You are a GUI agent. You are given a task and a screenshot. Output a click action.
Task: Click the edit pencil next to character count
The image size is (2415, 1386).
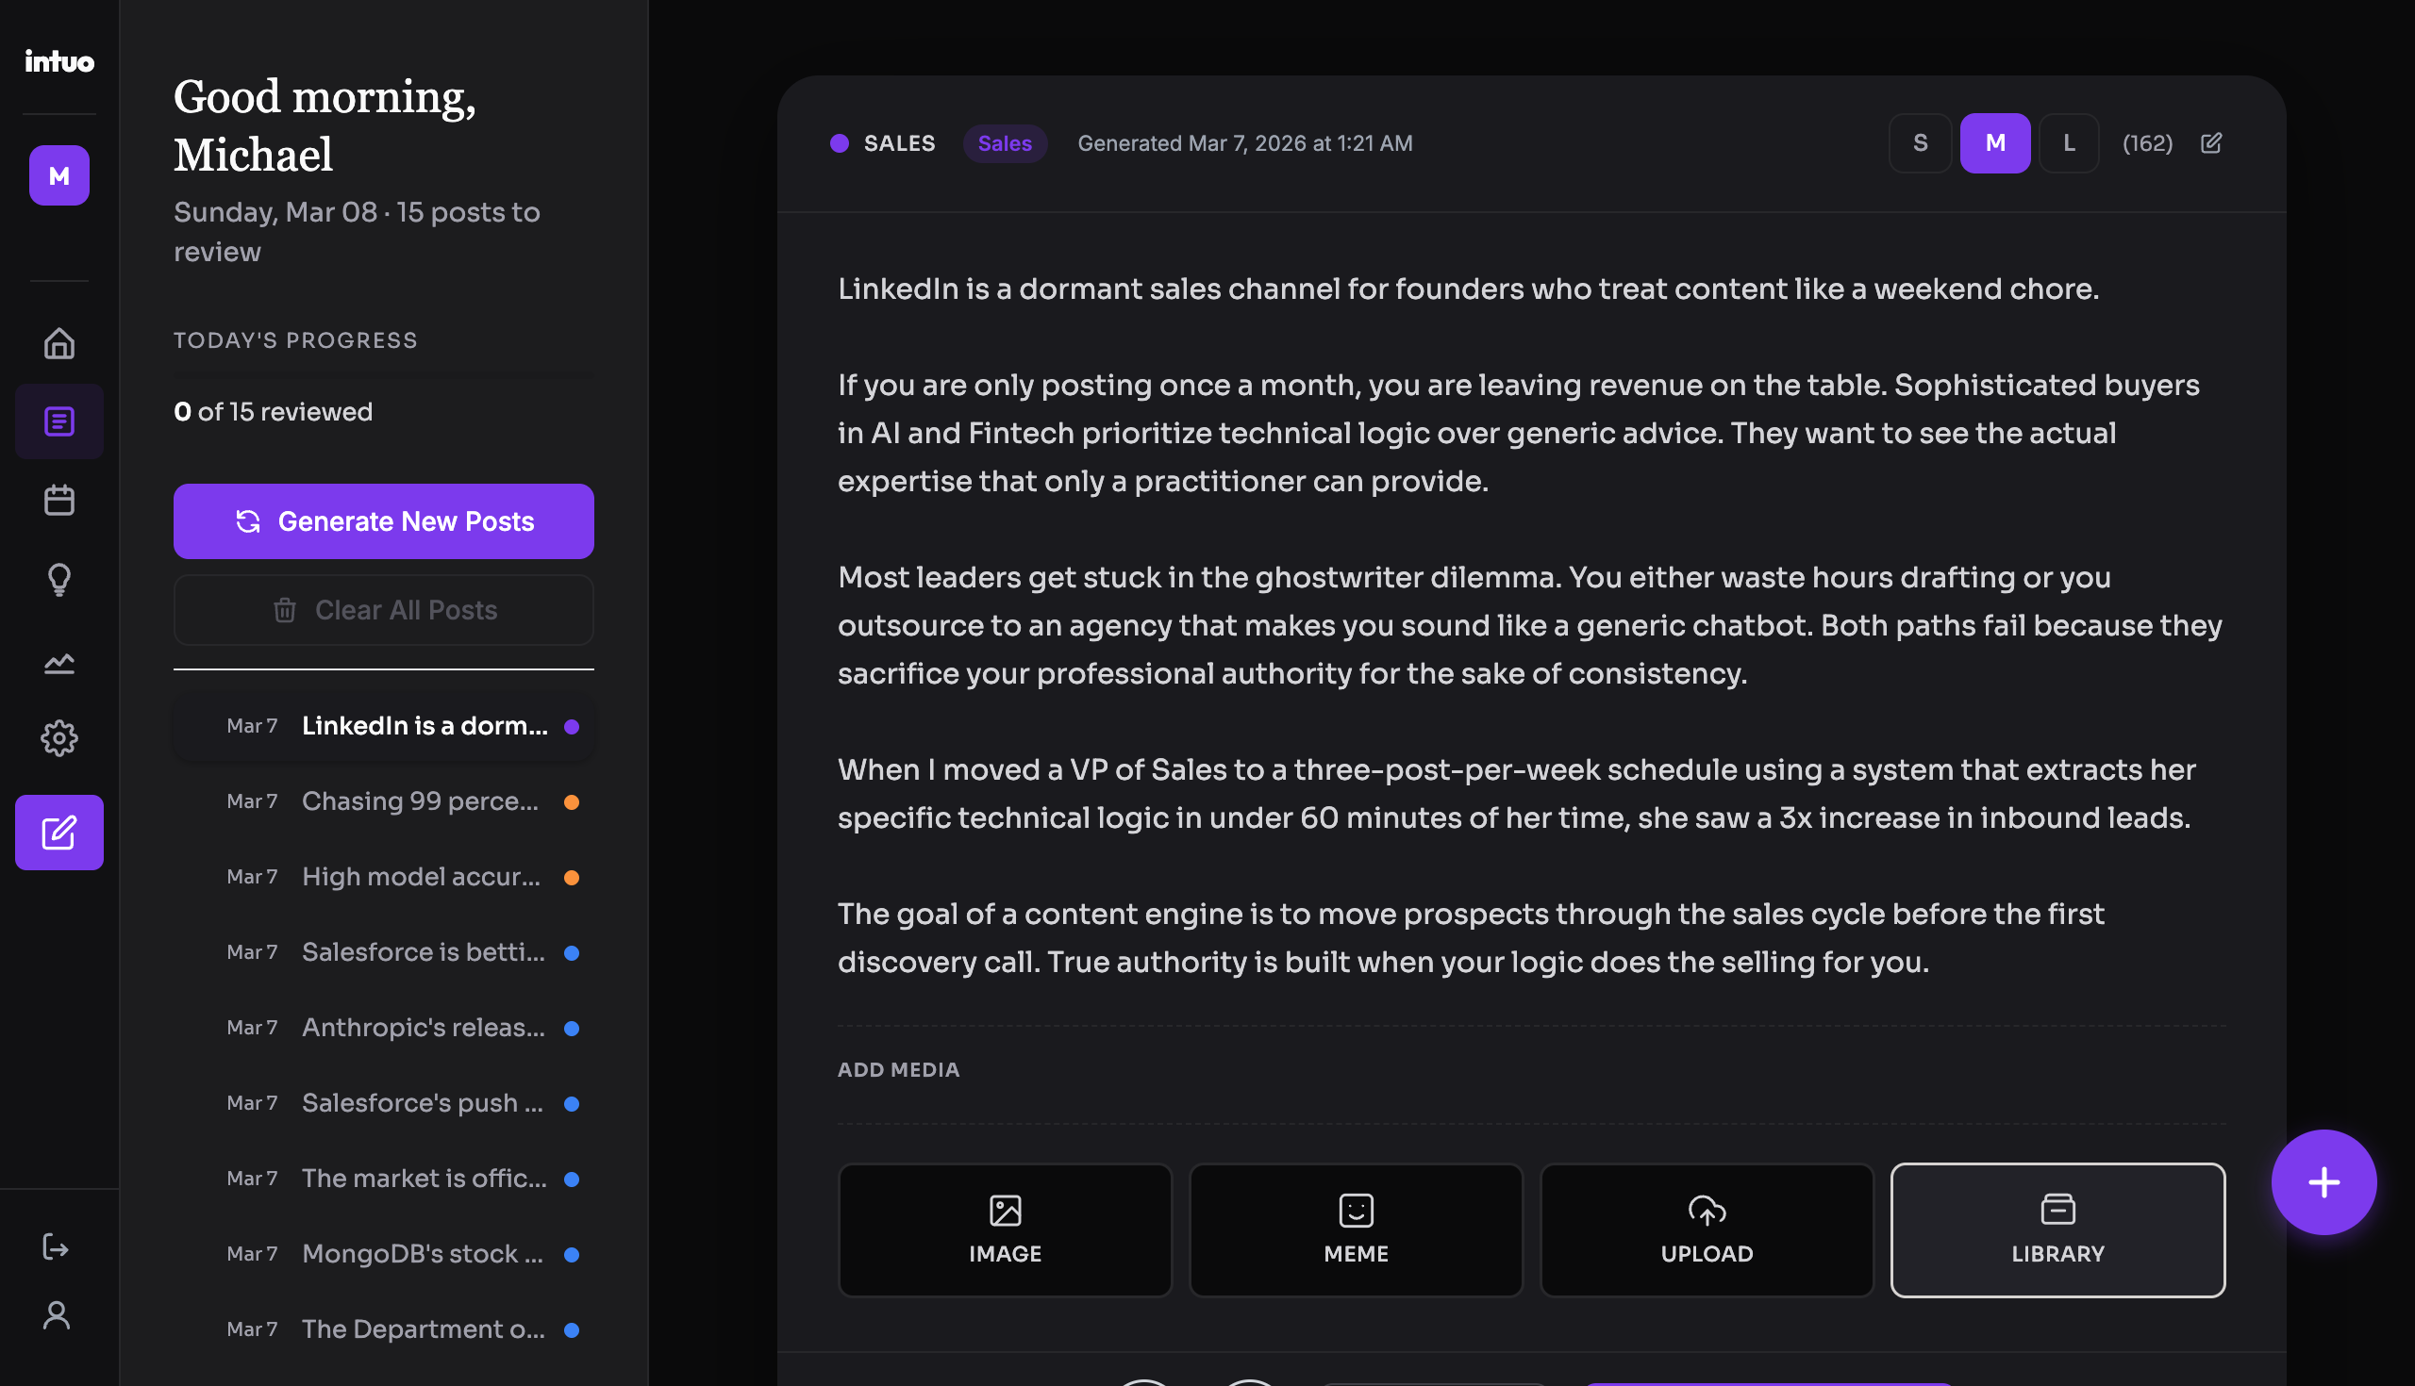point(2211,142)
